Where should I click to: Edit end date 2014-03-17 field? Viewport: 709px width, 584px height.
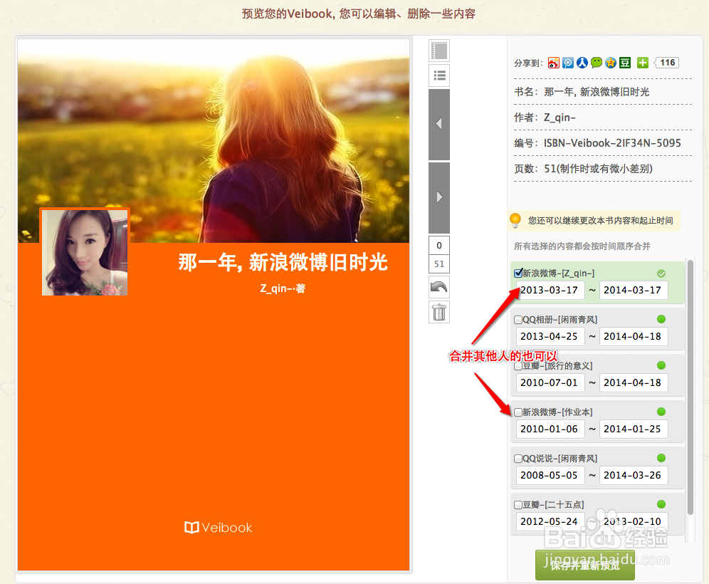click(634, 291)
